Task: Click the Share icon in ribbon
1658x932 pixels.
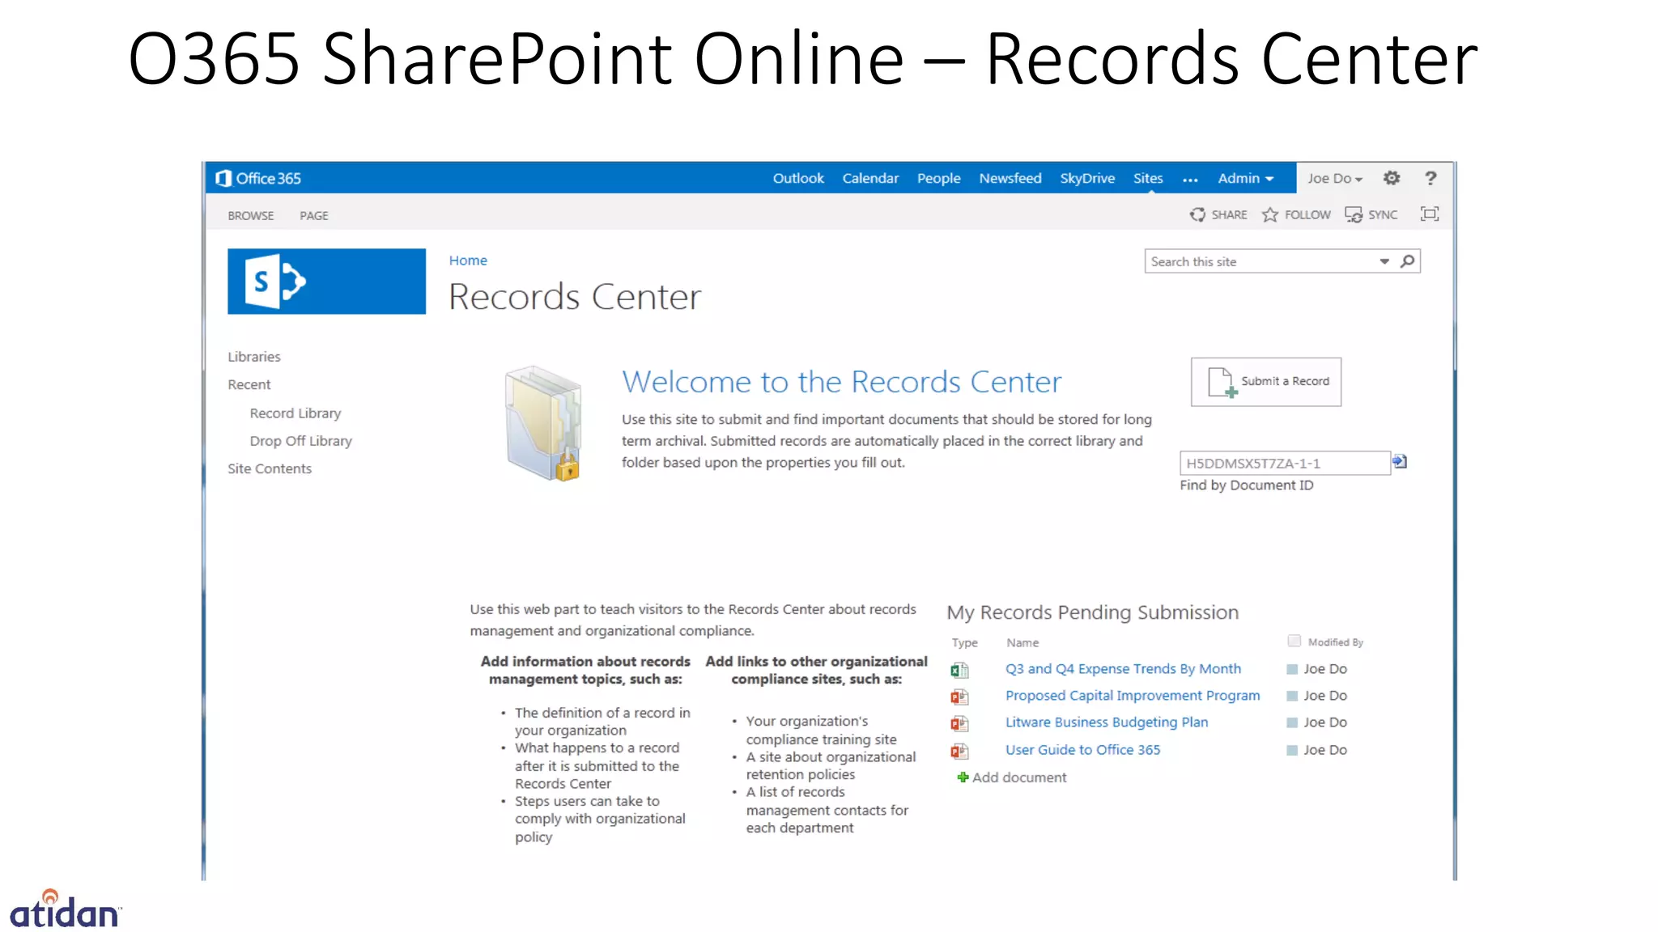Action: coord(1197,214)
